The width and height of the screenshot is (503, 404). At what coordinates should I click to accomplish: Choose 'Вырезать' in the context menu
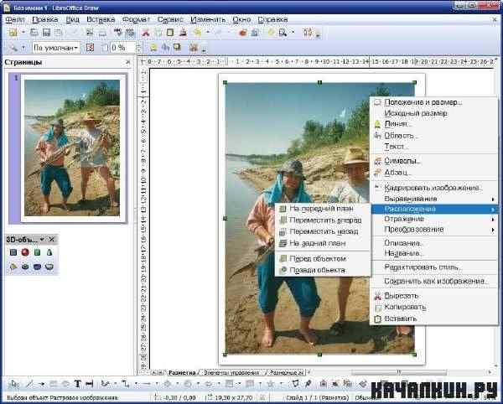click(x=434, y=296)
